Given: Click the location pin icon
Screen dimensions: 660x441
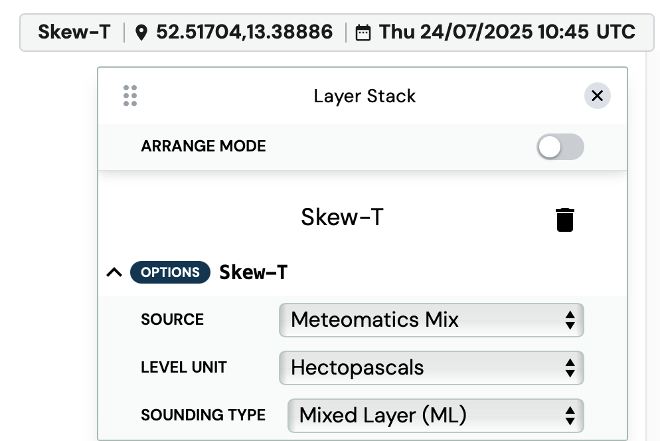Looking at the screenshot, I should 141,33.
